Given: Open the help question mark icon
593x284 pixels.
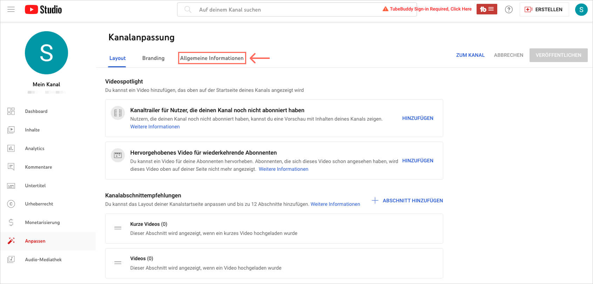Looking at the screenshot, I should (x=508, y=9).
